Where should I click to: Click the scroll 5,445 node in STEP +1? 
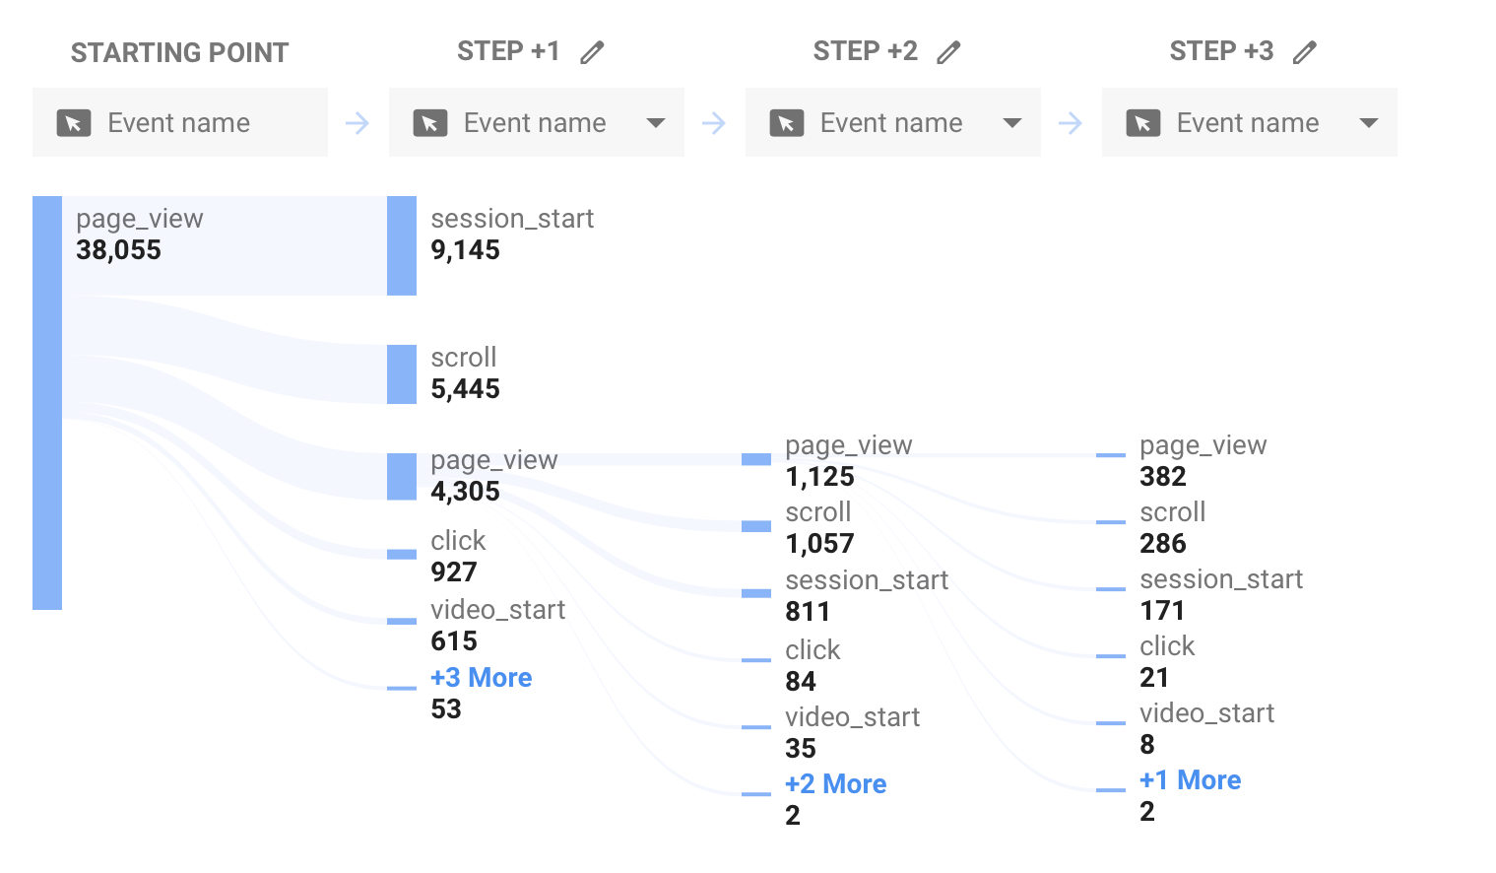402,374
